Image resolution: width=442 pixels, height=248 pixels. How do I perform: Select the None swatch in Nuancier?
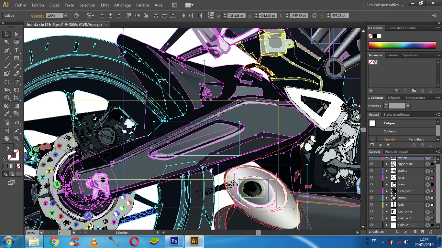click(x=371, y=62)
